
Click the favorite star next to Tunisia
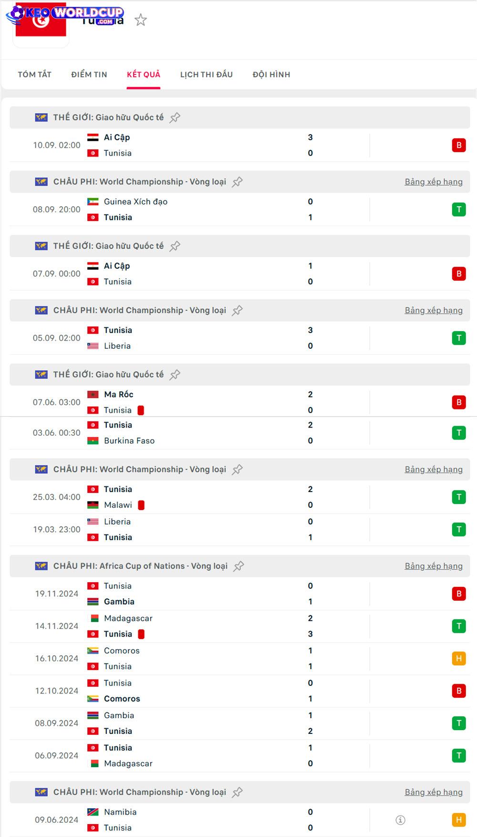[x=141, y=20]
